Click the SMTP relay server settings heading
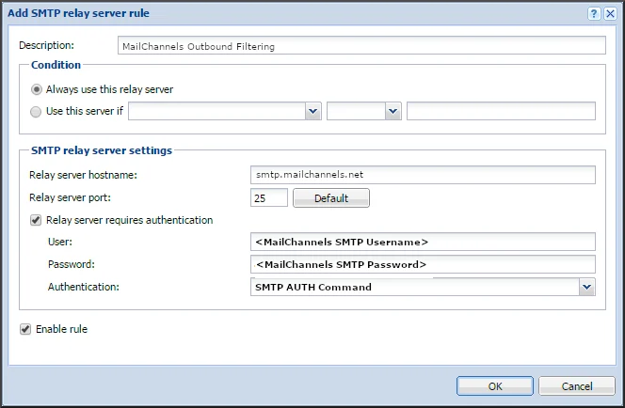625x408 pixels. 102,150
